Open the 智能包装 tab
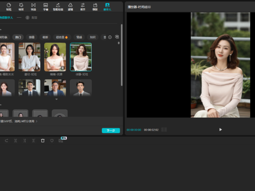The width and height of the screenshot is (255, 191). [x=58, y=7]
